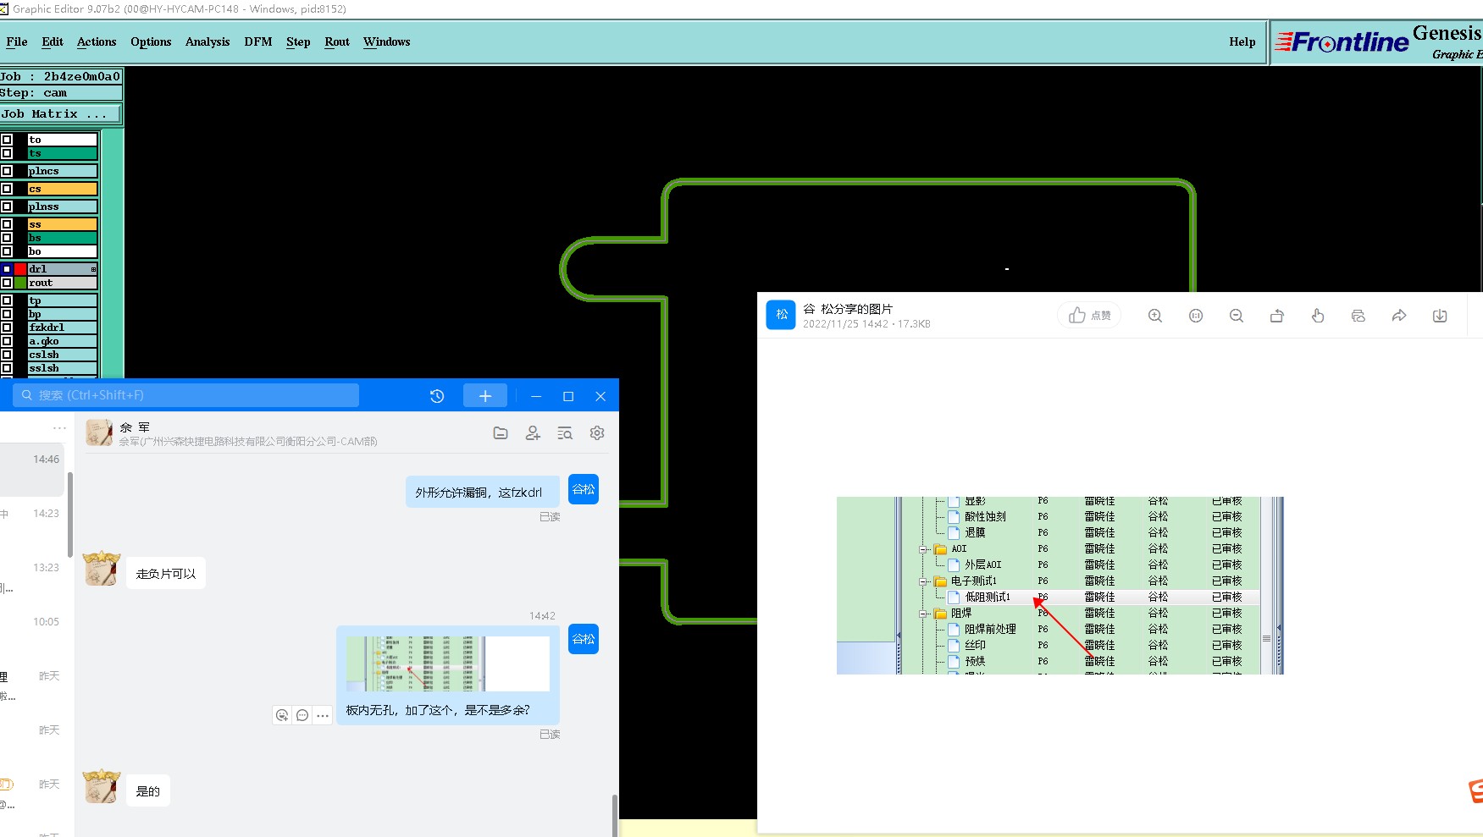Open the Job Matrix ... panel

tap(61, 113)
